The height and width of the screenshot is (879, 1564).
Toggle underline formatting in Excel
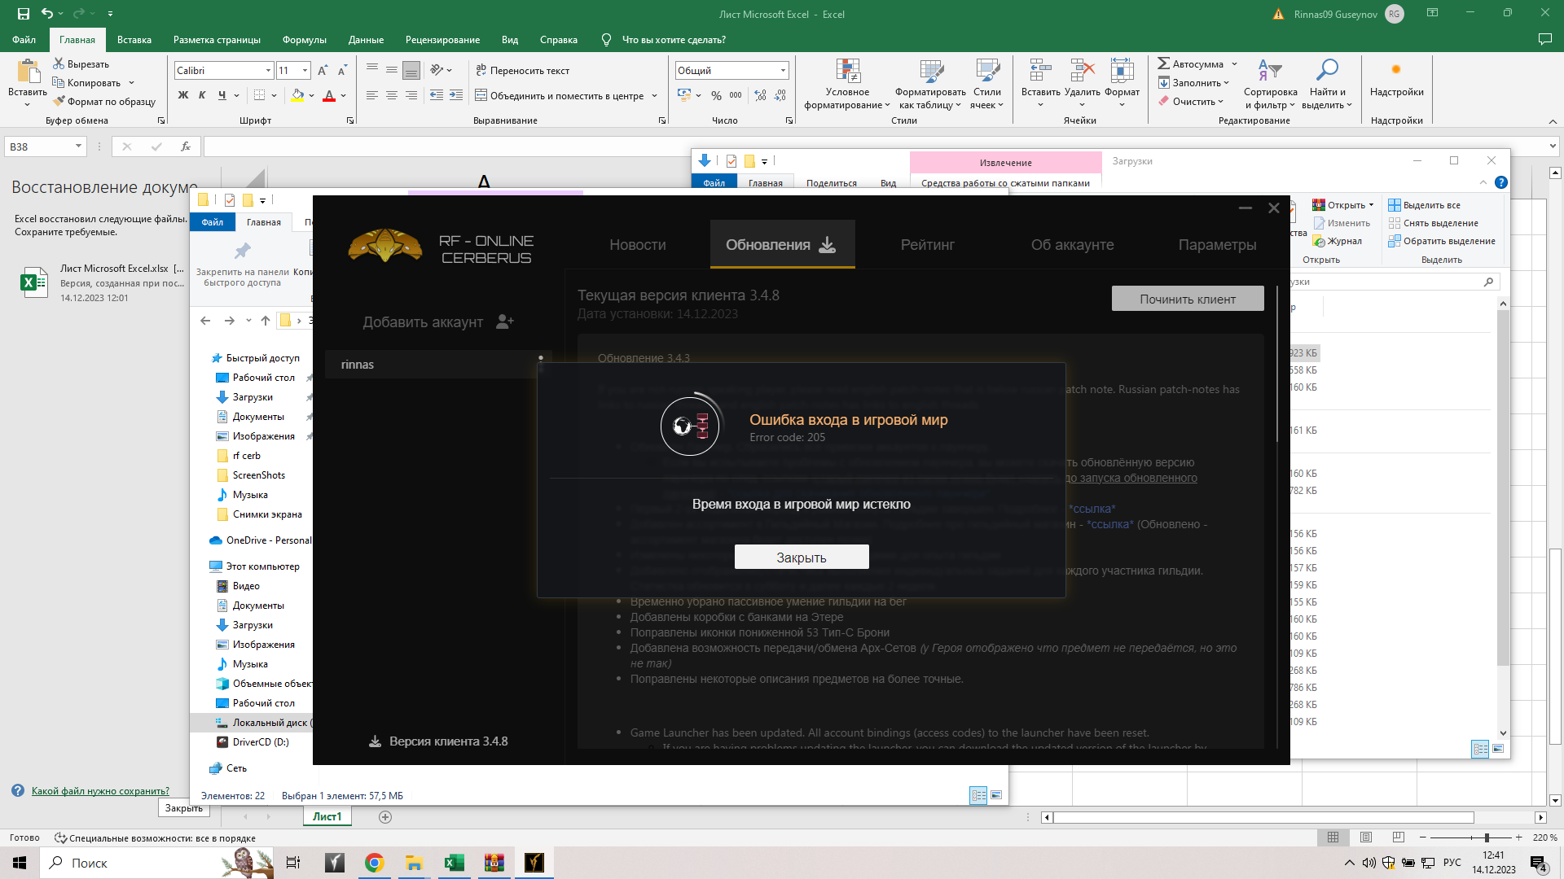pos(222,95)
